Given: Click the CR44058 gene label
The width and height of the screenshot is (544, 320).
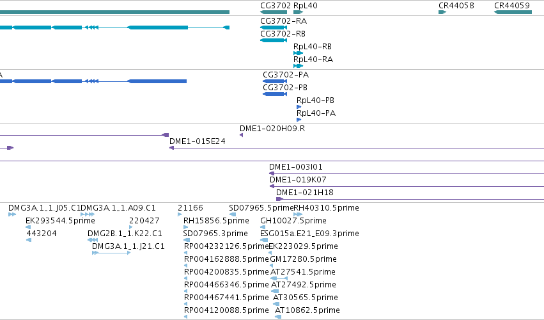Looking at the screenshot, I should click(456, 6).
